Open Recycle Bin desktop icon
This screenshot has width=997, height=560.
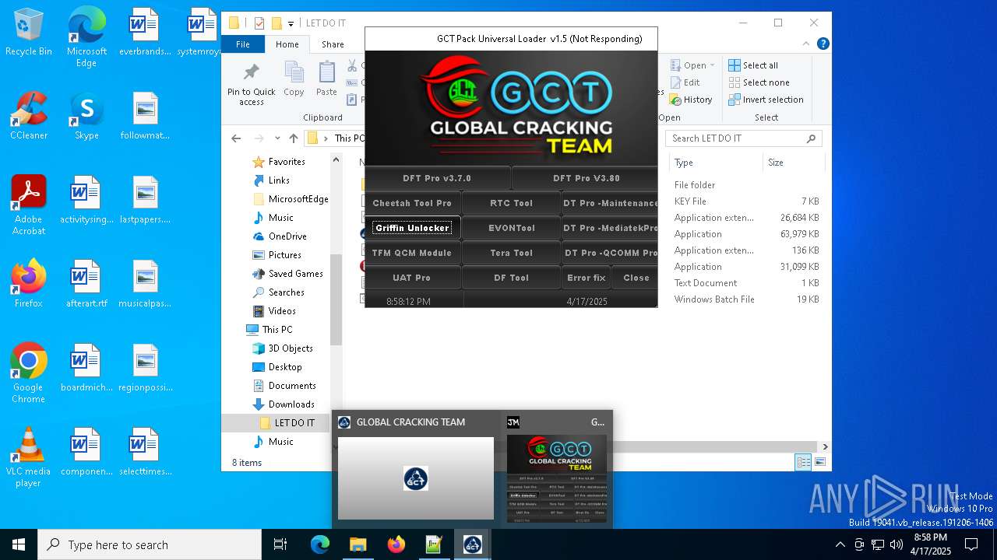[29, 33]
